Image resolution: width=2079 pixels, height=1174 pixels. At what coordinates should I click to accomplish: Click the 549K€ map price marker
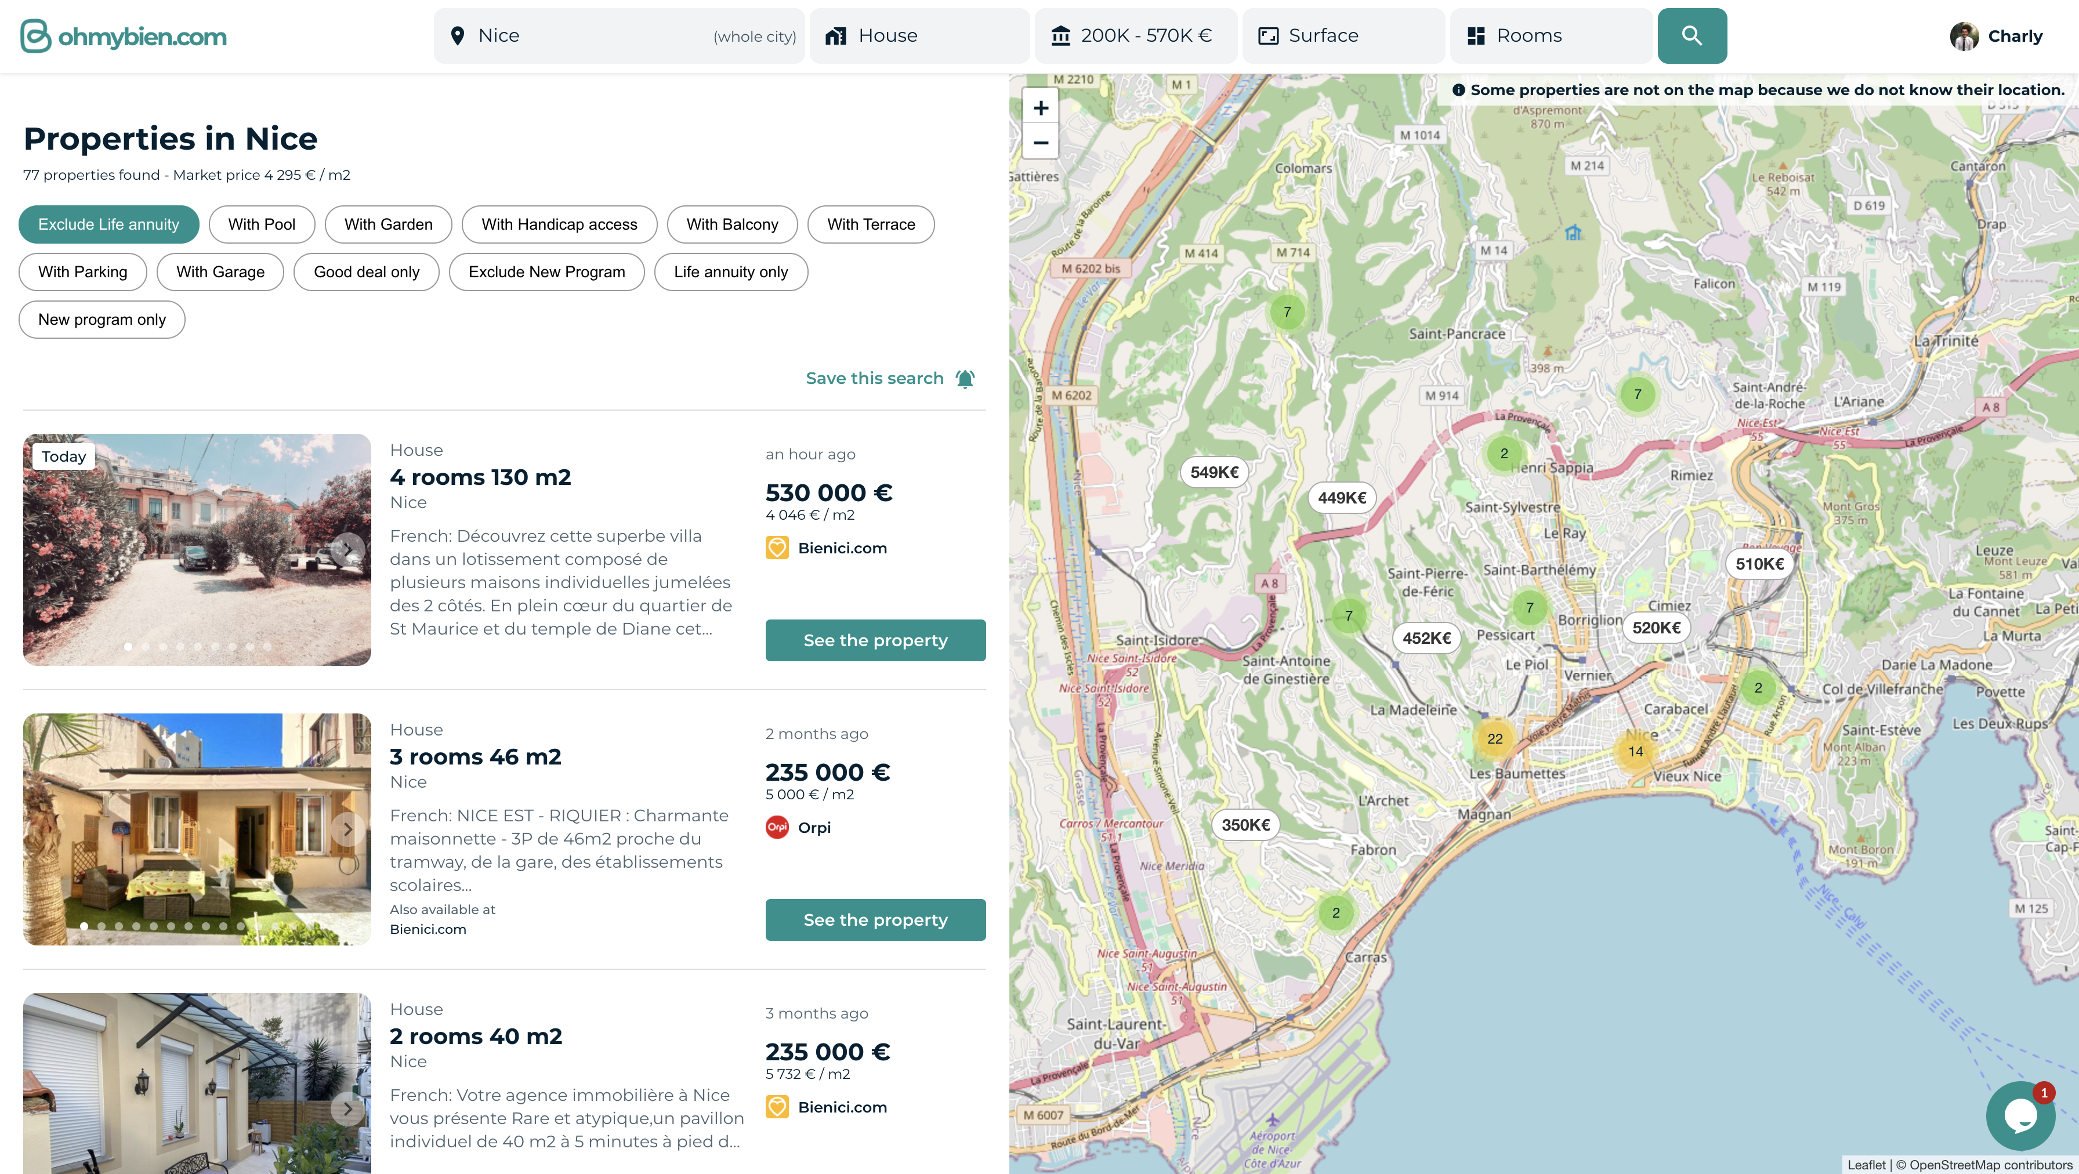[x=1214, y=472]
